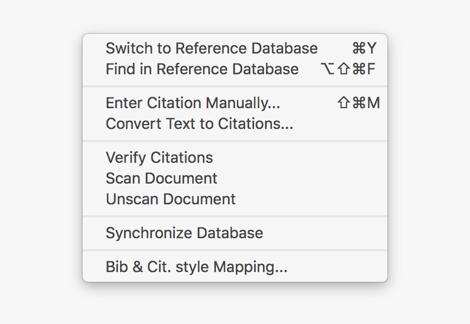Choose the item below Switch to Reference Database

pos(202,69)
